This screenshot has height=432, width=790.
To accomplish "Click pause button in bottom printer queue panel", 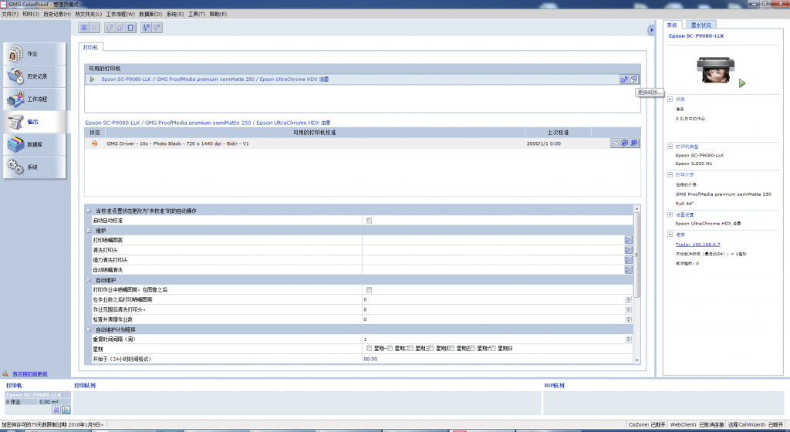I will point(56,410).
